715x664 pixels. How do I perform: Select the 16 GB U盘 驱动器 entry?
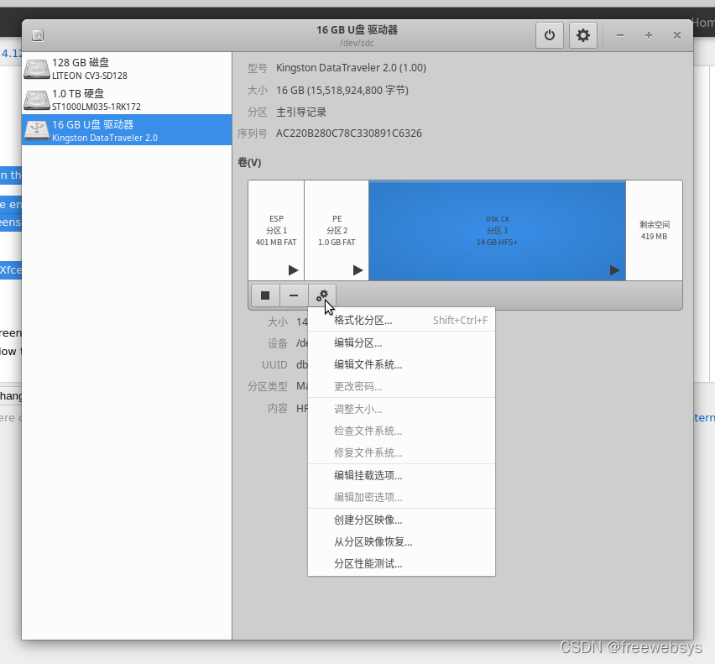pyautogui.click(x=126, y=130)
